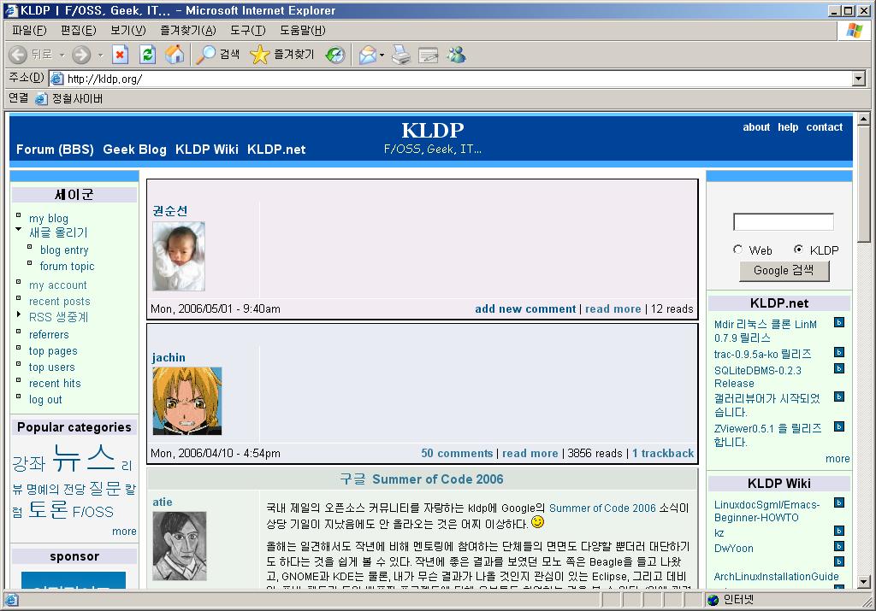This screenshot has width=876, height=611.
Task: Click the Windows logo throbber icon
Action: (855, 30)
